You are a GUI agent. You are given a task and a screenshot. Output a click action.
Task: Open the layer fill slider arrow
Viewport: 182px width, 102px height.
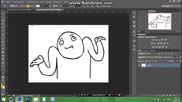[181, 61]
